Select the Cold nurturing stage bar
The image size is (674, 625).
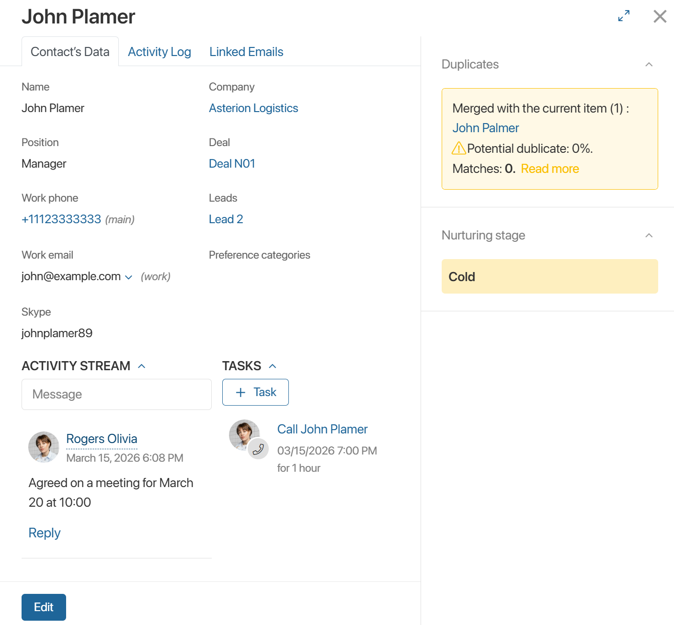pyautogui.click(x=549, y=276)
